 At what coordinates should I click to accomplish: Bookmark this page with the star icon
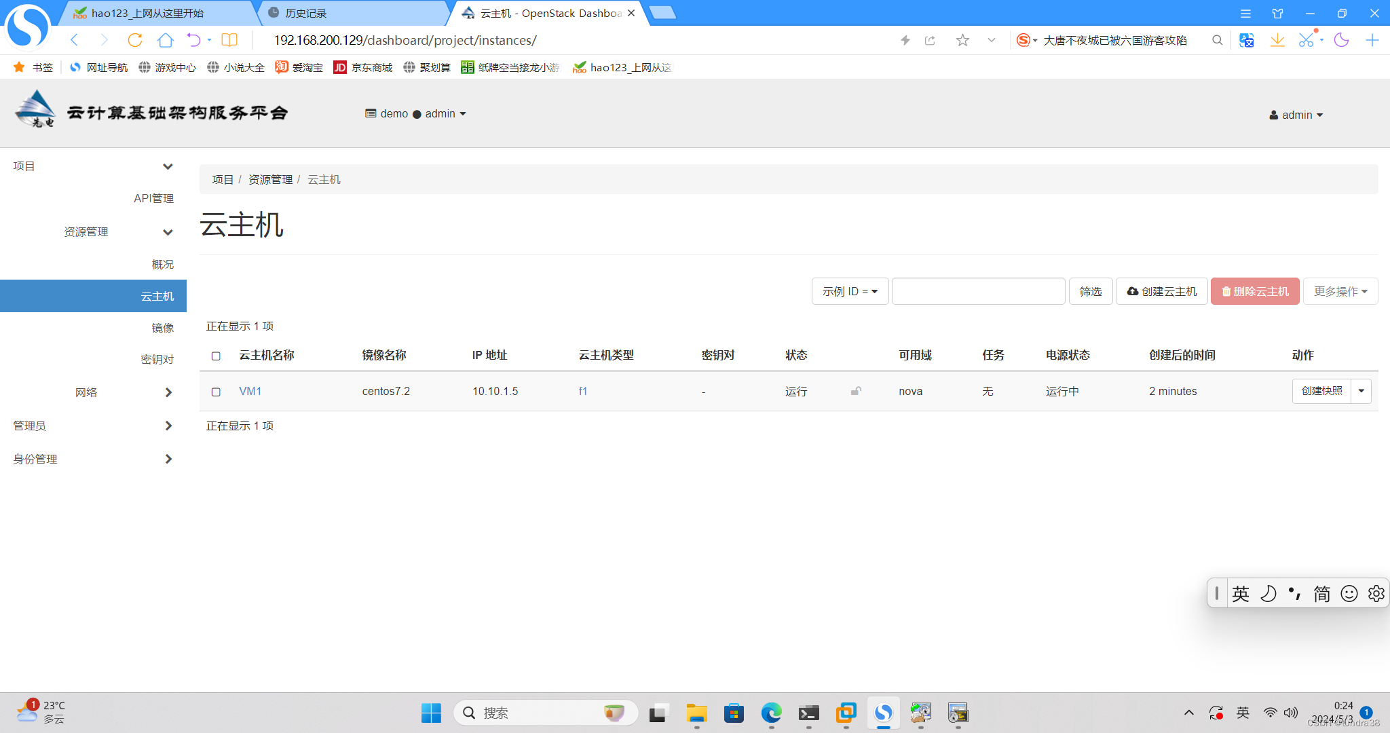(962, 40)
